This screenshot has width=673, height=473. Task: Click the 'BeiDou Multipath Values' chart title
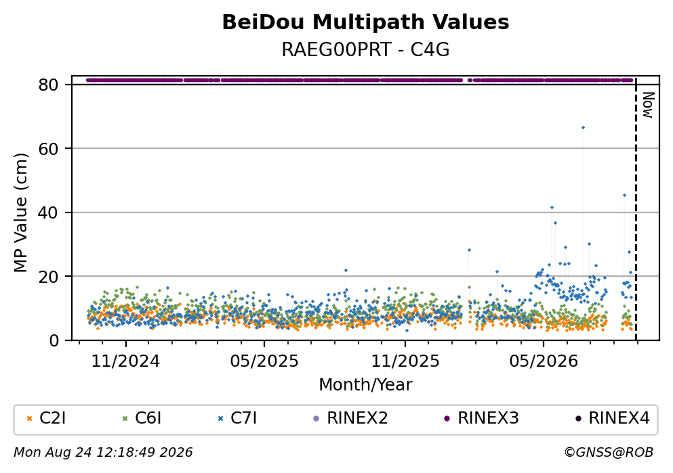pyautogui.click(x=366, y=22)
